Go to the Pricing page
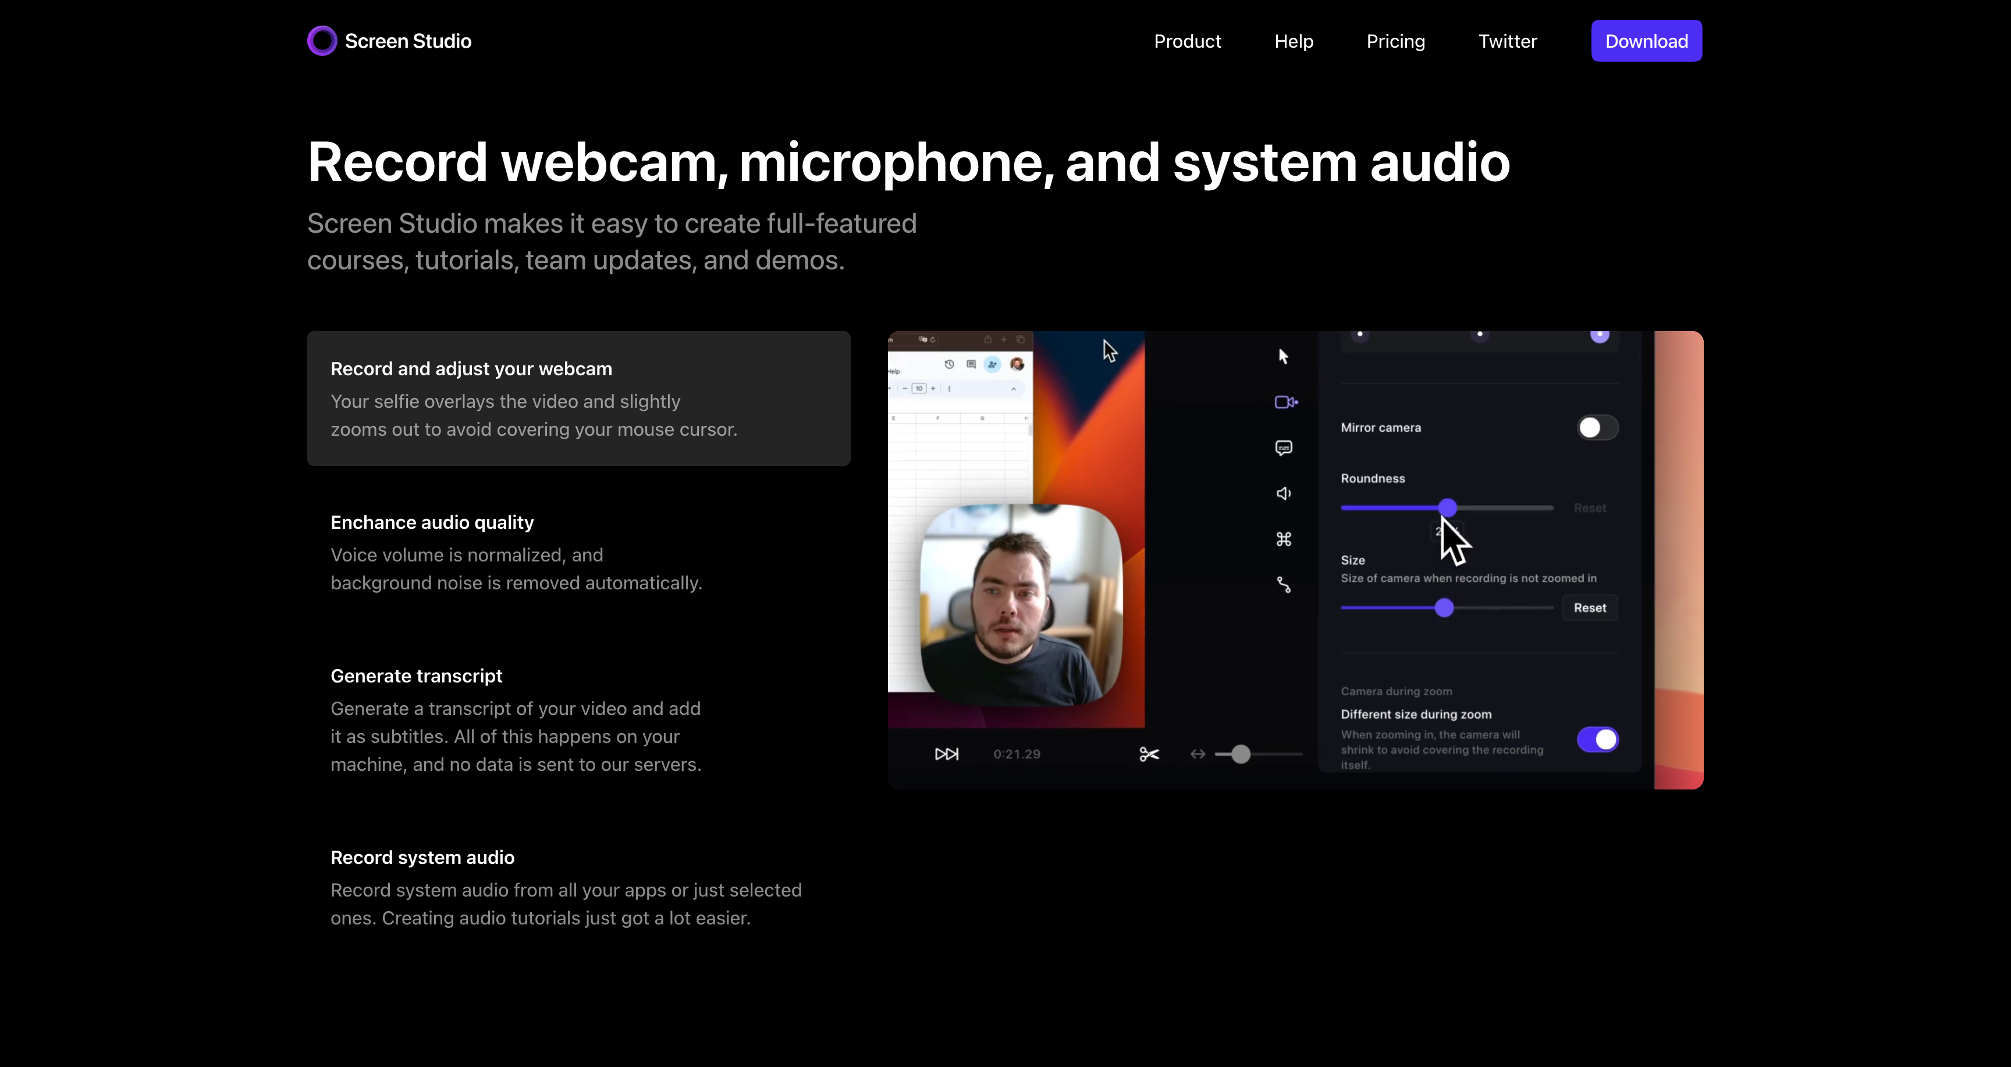This screenshot has width=2011, height=1067. pyautogui.click(x=1396, y=41)
